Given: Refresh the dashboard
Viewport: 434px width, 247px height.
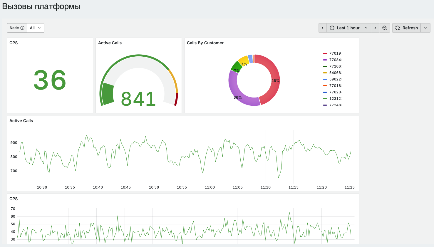Looking at the screenshot, I should 407,28.
